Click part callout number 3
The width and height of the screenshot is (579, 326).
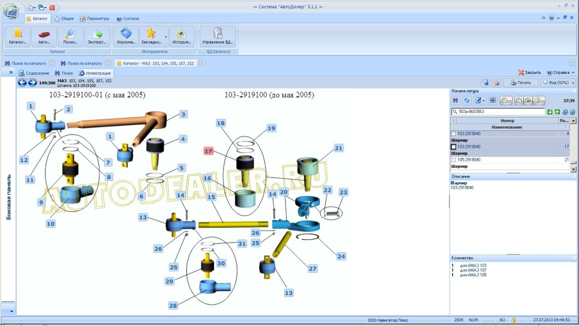coord(183,114)
